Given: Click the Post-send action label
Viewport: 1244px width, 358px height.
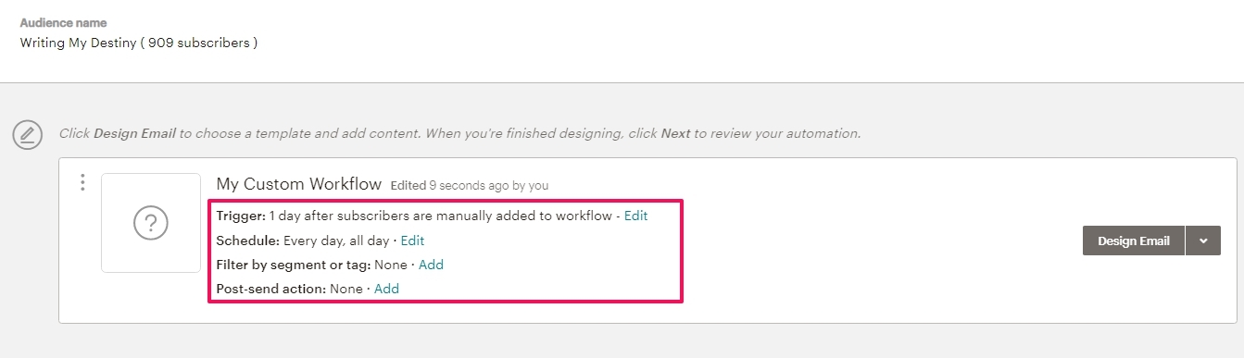Looking at the screenshot, I should coord(271,288).
